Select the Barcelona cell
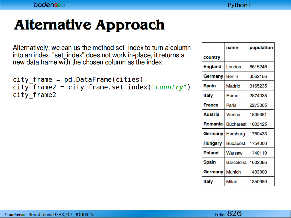This screenshot has width=291, height=218. point(236,162)
